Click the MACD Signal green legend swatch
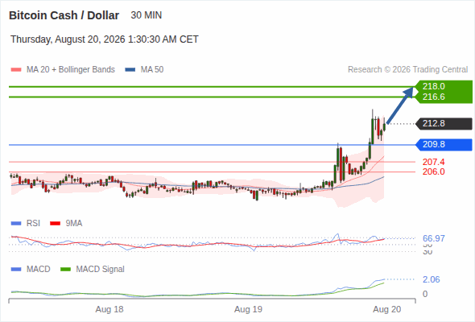 pos(65,270)
